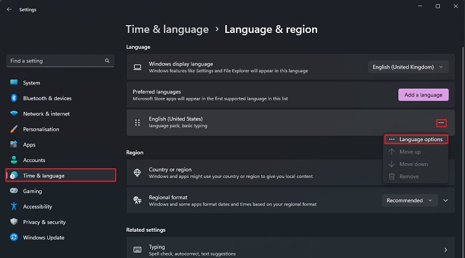465x258 pixels.
Task: Click the Accounts person icon
Action: tap(14, 160)
